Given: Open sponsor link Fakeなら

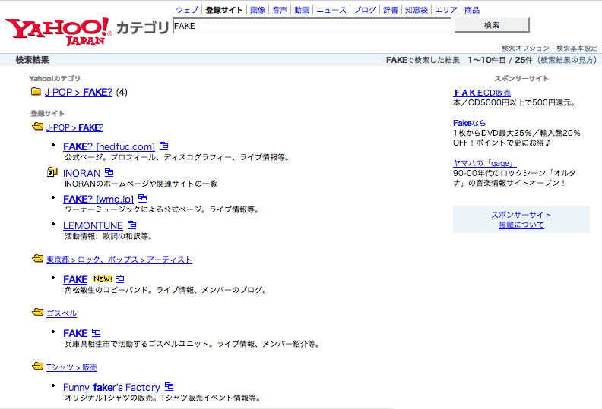Looking at the screenshot, I should (x=470, y=123).
